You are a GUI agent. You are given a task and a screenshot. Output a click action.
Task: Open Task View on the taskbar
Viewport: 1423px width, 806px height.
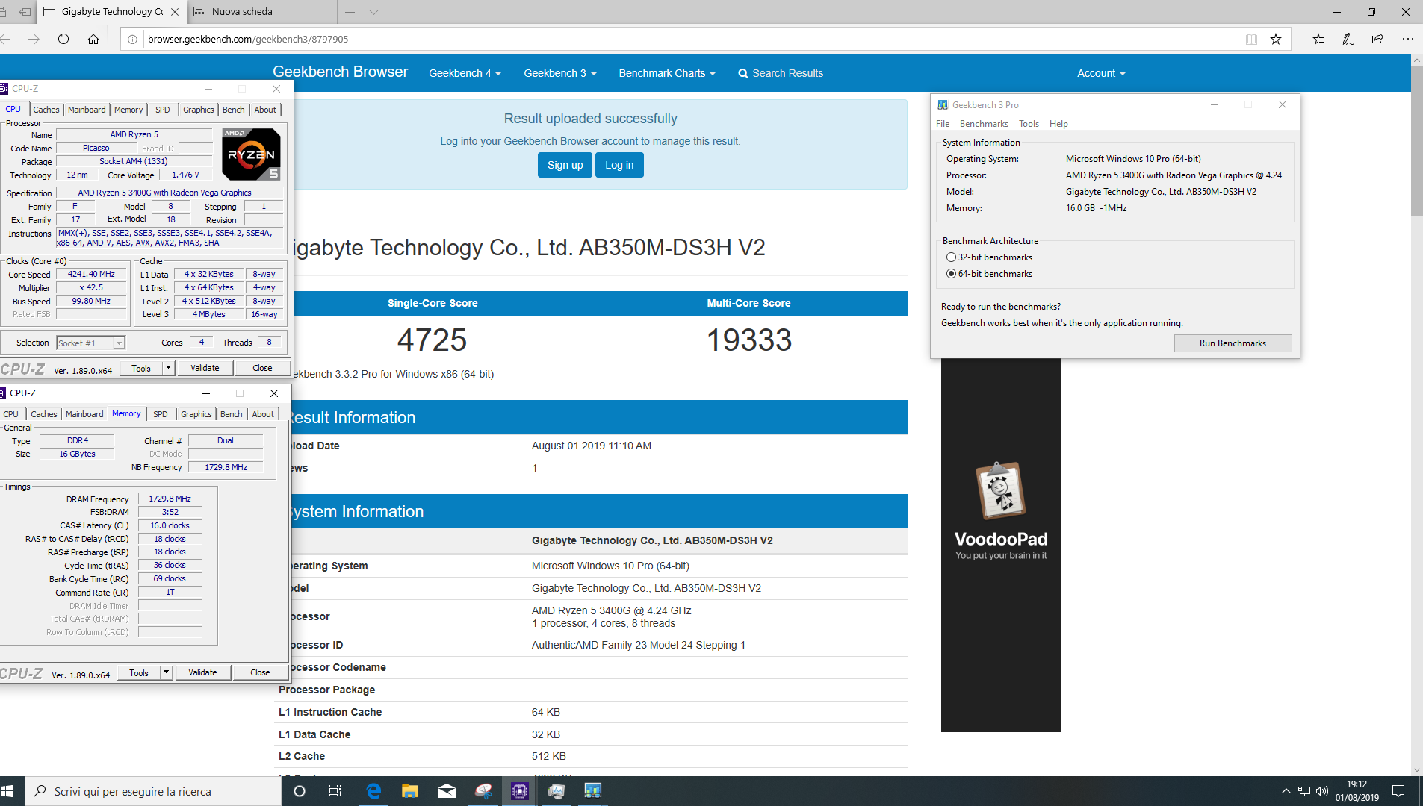point(335,791)
